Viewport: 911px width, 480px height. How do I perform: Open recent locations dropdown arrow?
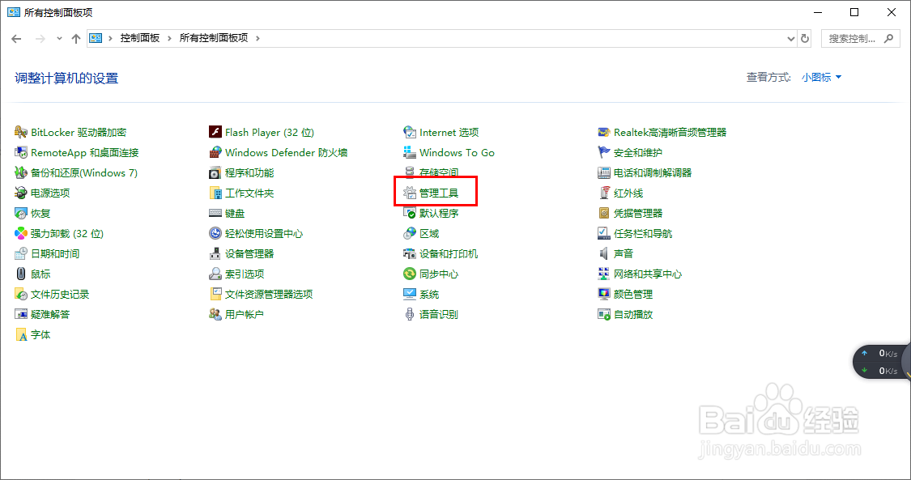tap(59, 39)
